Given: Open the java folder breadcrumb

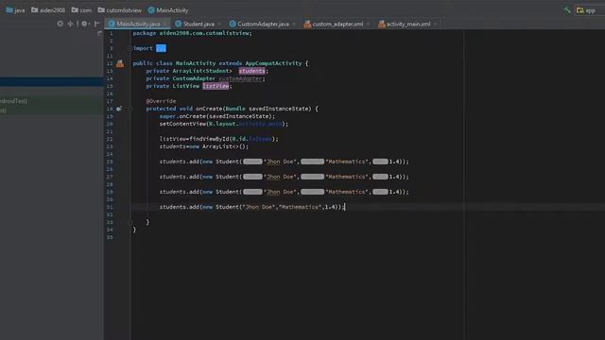Looking at the screenshot, I should [15, 10].
